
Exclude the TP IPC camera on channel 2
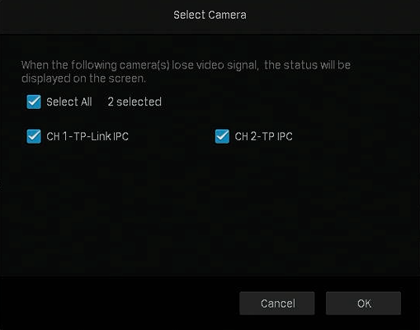pyautogui.click(x=222, y=136)
